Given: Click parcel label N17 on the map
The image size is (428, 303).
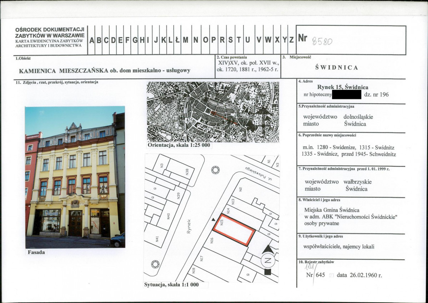Looking at the screenshot, I should click(x=201, y=258).
